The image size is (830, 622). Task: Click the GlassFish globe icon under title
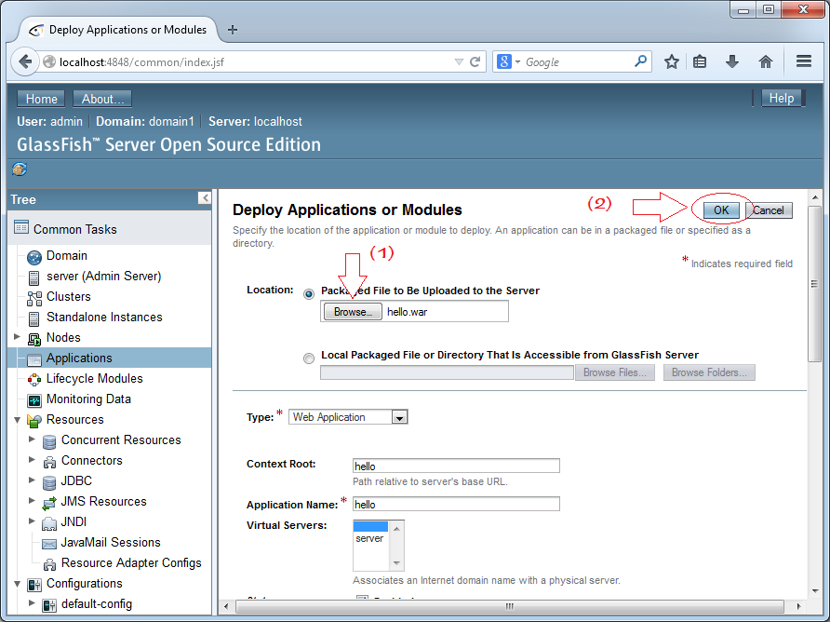20,169
